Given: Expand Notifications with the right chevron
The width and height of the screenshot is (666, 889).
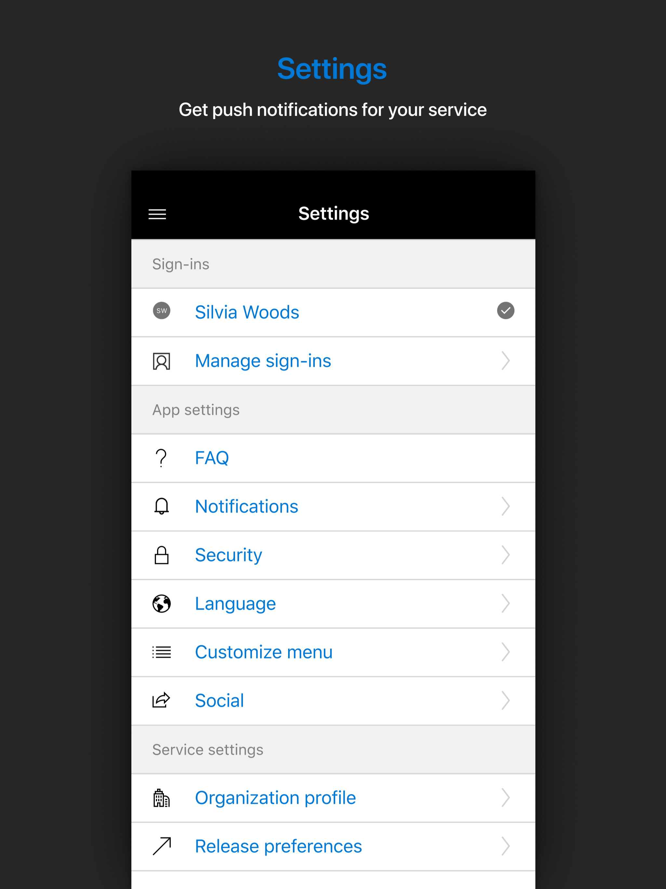Looking at the screenshot, I should pos(505,506).
